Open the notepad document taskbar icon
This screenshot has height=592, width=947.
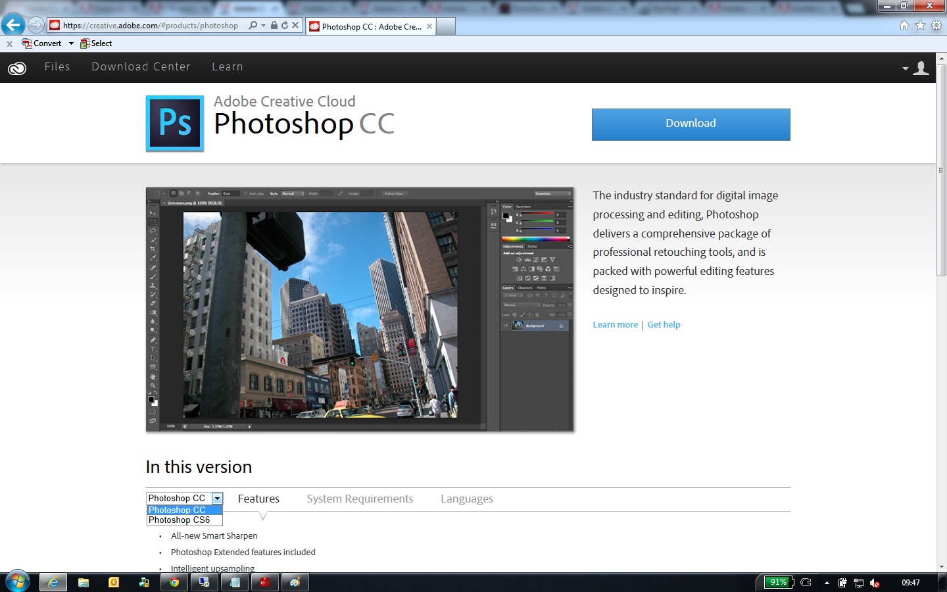click(235, 582)
